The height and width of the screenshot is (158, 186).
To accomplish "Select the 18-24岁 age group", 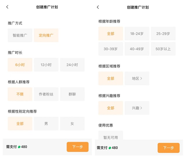I will (x=137, y=33).
